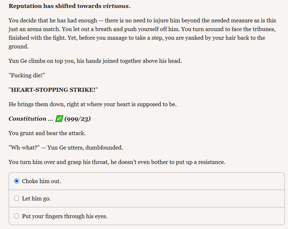Image resolution: width=288 pixels, height=229 pixels.
Task: Click the green checkmark icon after Constitution
Action: pyautogui.click(x=59, y=118)
